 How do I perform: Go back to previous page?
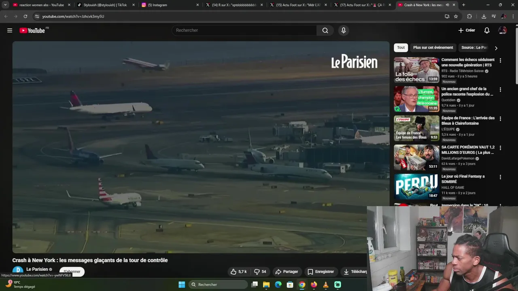6,16
